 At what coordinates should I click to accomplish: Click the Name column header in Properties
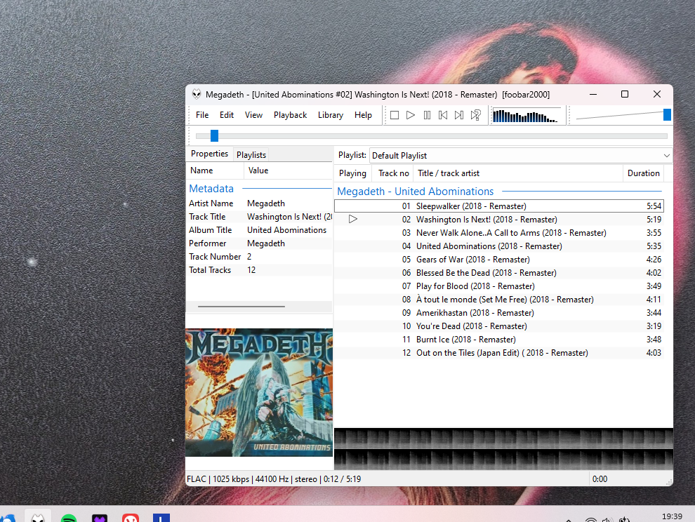[x=215, y=170]
